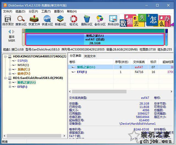
Task: Open the 工具(T) menu
Action: (x=46, y=12)
